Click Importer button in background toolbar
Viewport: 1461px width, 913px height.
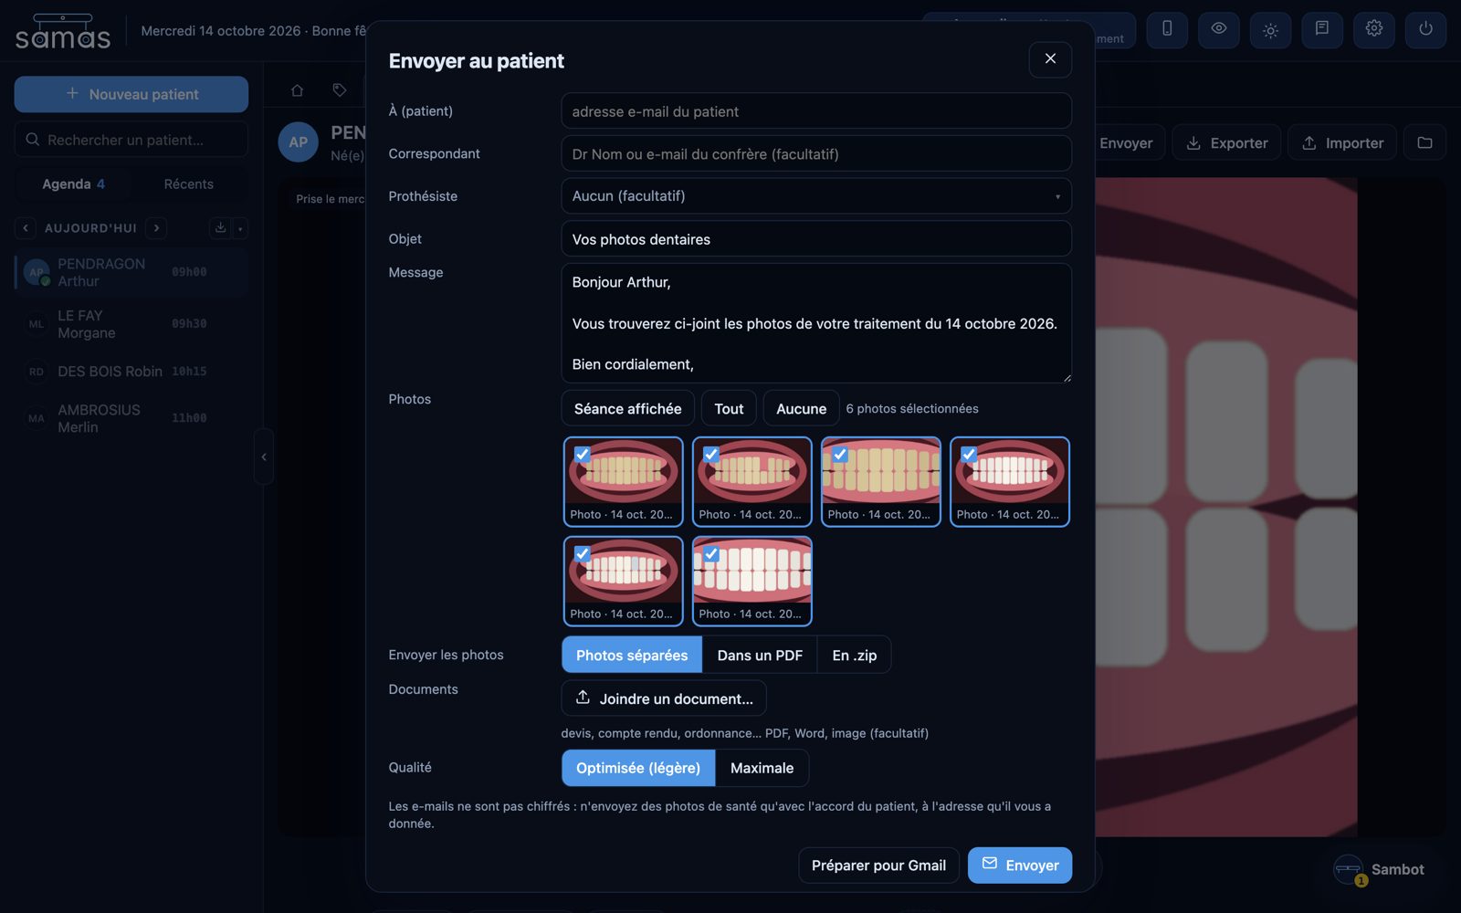coord(1342,142)
